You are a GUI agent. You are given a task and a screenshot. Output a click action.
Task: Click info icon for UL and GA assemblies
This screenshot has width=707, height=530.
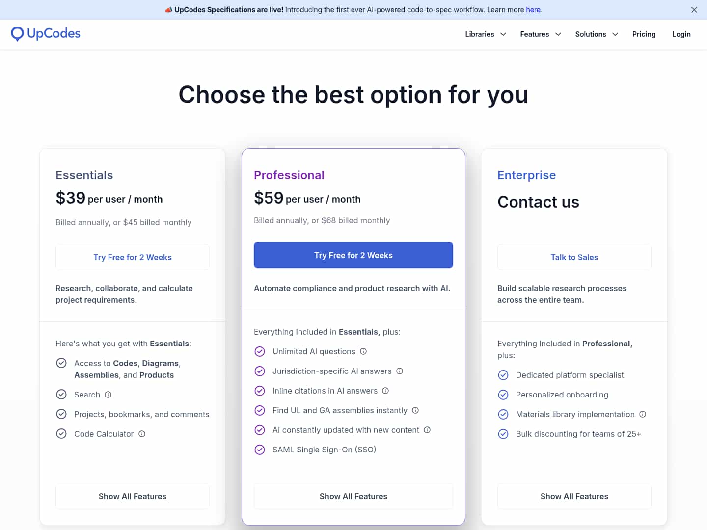pos(415,410)
